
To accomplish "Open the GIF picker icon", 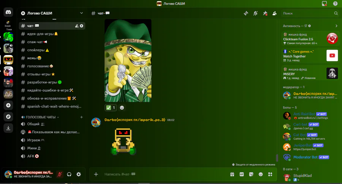I will [242, 174].
